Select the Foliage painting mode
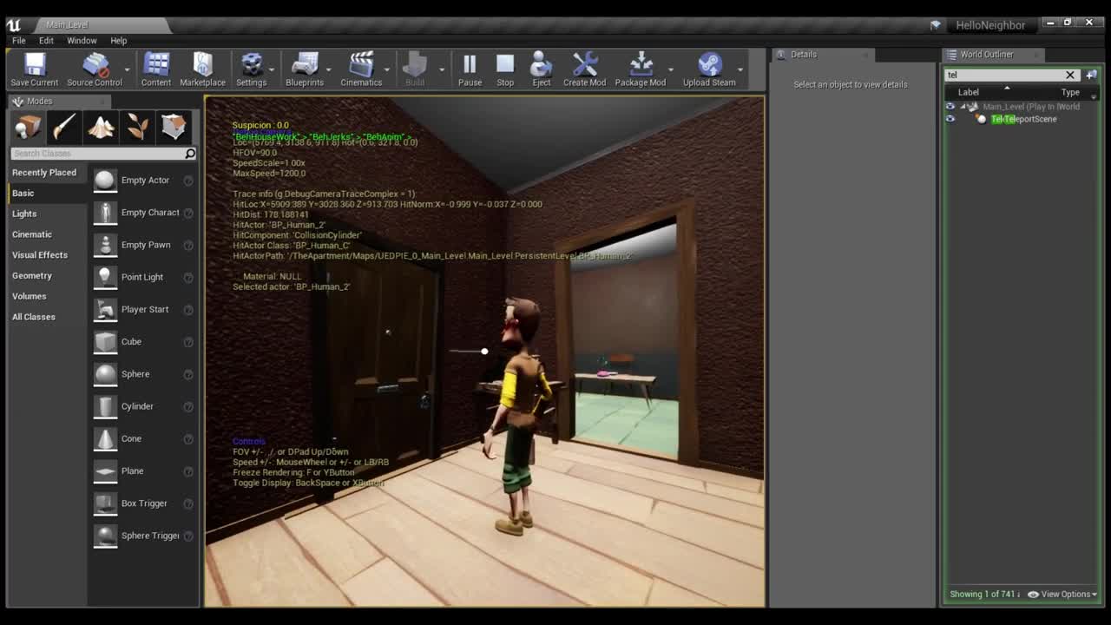Screen dimensions: 1111x625 coord(136,127)
